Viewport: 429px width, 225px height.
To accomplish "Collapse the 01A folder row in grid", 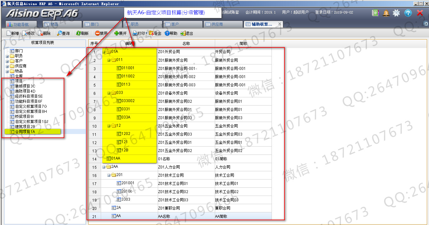I will coord(104,52).
